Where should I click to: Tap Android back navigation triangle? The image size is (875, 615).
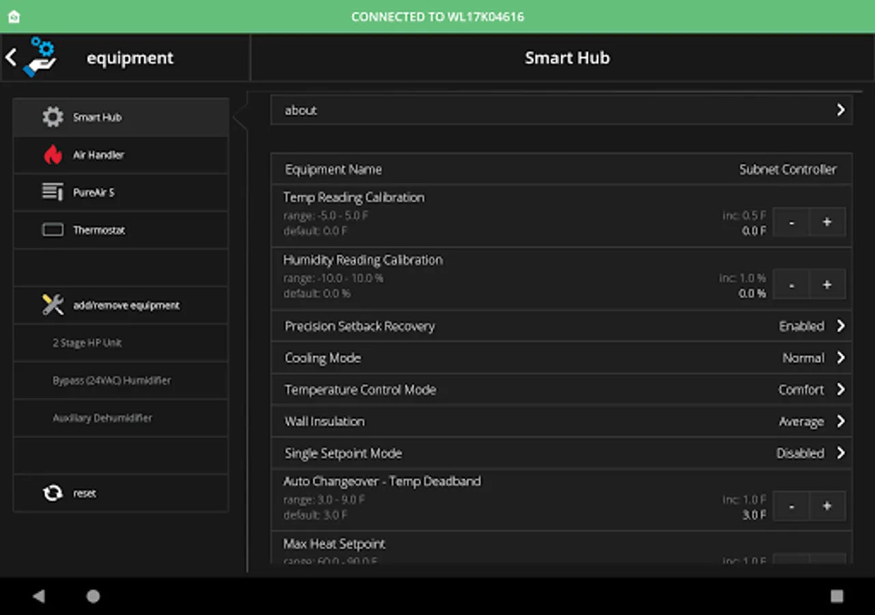38,596
